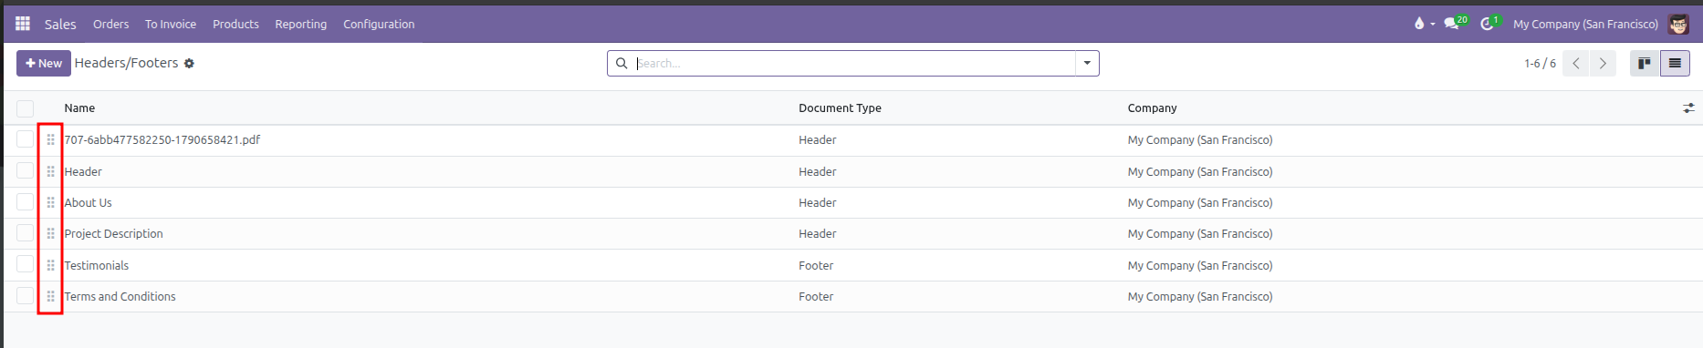This screenshot has height=348, width=1703.
Task: Open the record named Header
Action: tap(83, 171)
